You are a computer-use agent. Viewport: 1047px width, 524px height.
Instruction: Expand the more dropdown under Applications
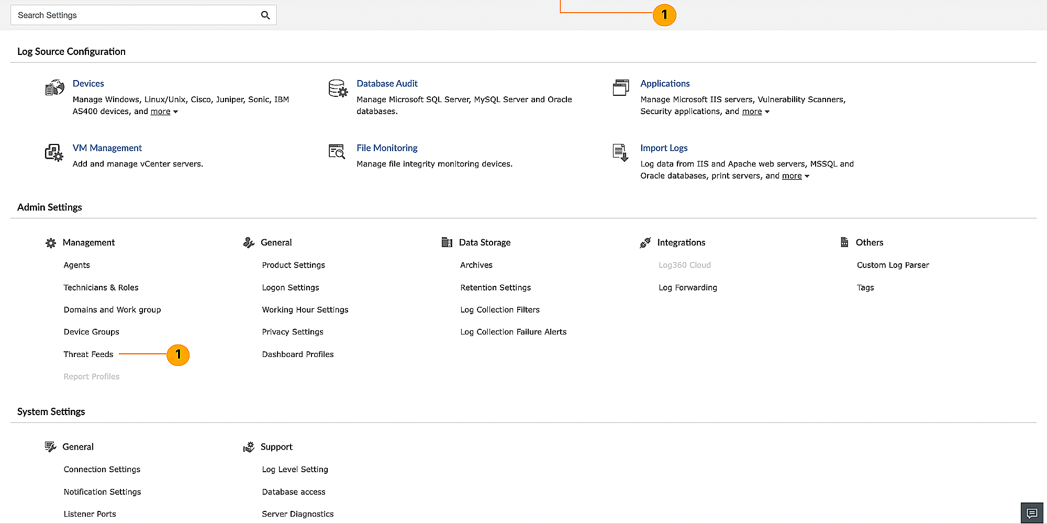click(x=755, y=112)
